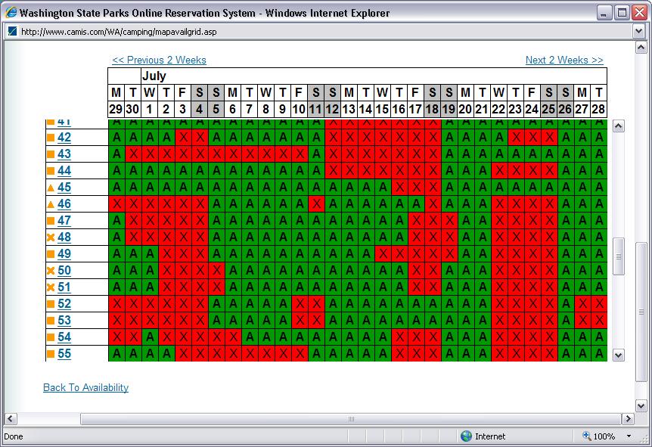Go to the Previous 2 Weeks link
The width and height of the screenshot is (652, 447).
tap(159, 61)
